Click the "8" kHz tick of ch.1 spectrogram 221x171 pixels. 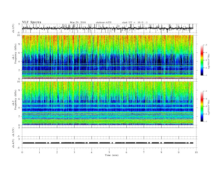pos(20,44)
